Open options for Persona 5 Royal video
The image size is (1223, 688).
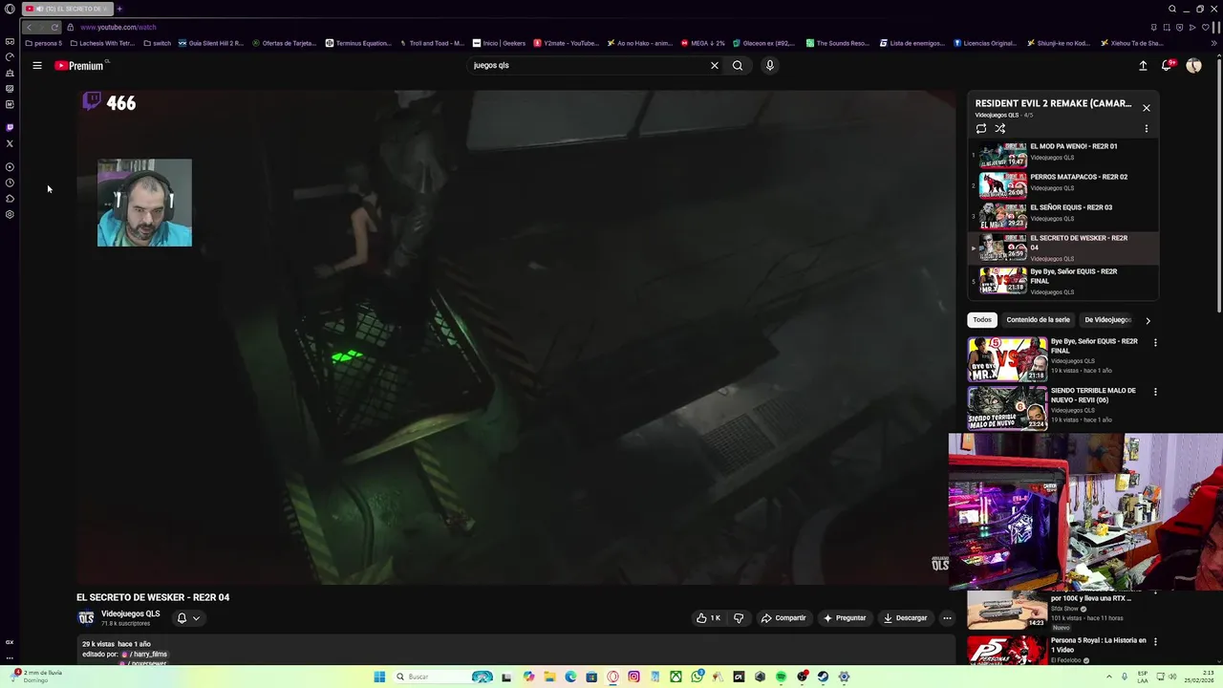point(1155,641)
